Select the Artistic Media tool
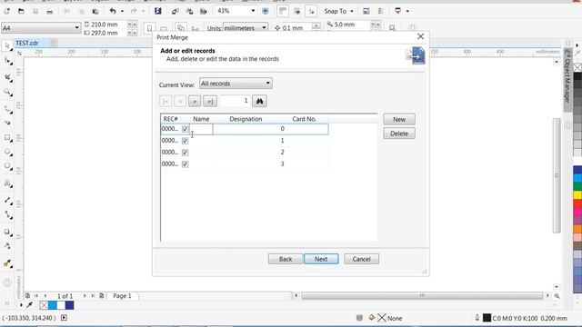582x327 pixels. coord(7,123)
